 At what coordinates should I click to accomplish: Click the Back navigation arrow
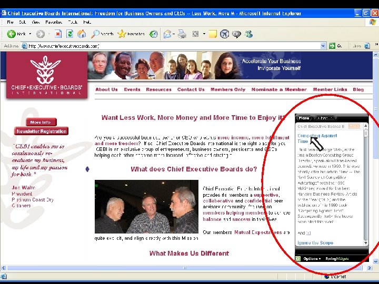(x=11, y=34)
